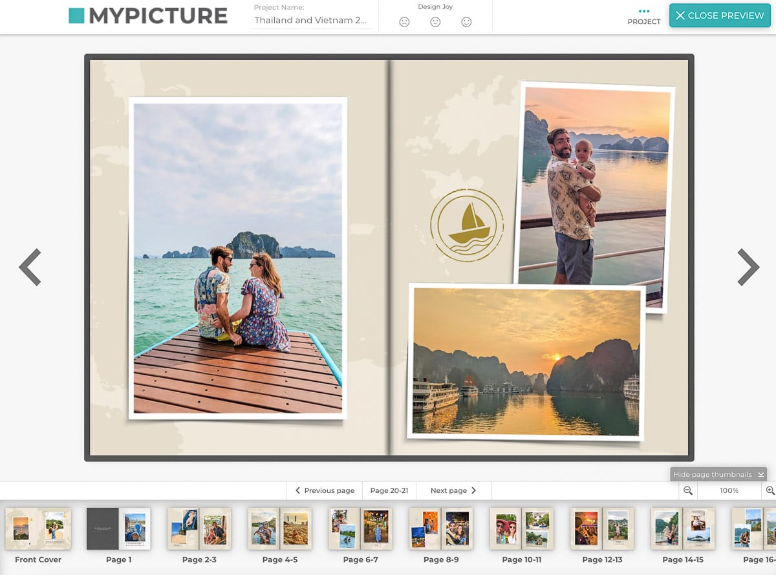
Task: Open the Page 20-21 page selector
Action: click(x=389, y=490)
